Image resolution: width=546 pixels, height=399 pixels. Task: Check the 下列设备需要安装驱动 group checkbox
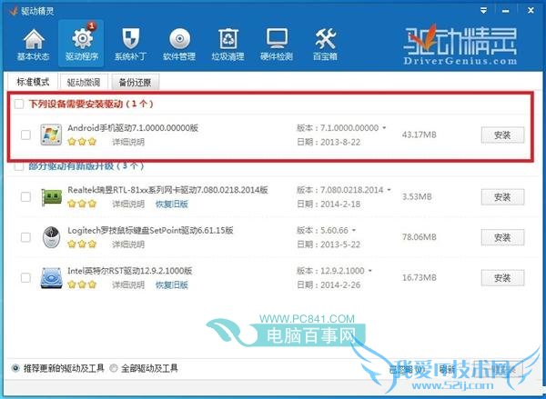point(19,104)
